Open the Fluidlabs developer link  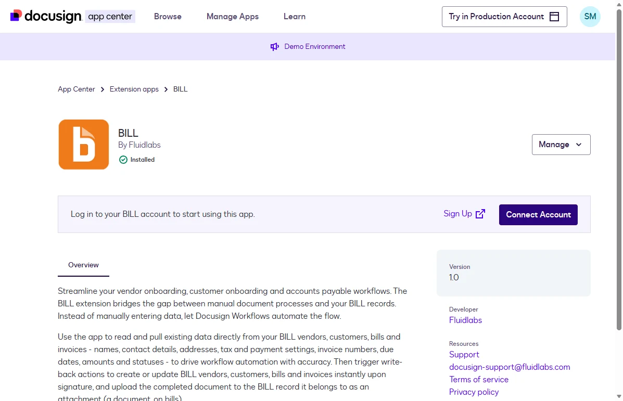click(465, 320)
